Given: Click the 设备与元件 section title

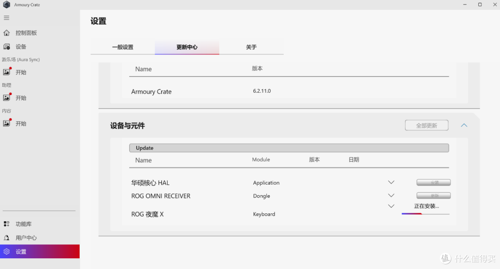Looking at the screenshot, I should pyautogui.click(x=127, y=126).
